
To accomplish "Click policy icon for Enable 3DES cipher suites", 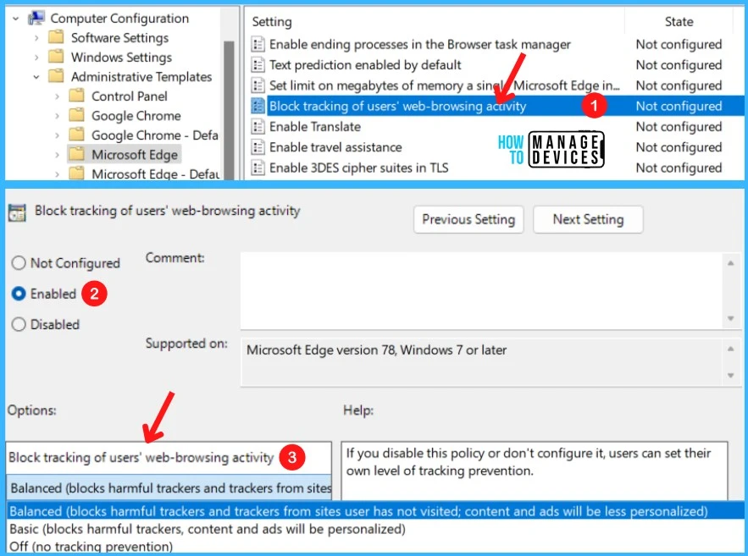I will 258,168.
